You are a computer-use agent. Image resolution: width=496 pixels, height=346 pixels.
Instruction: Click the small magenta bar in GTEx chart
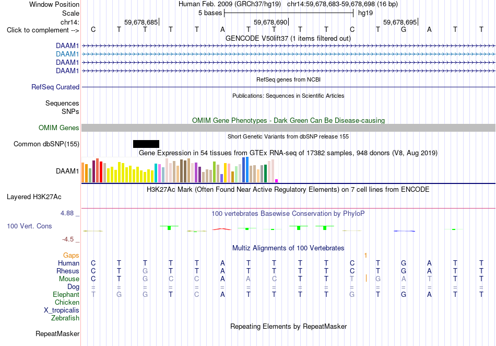pyautogui.click(x=277, y=181)
